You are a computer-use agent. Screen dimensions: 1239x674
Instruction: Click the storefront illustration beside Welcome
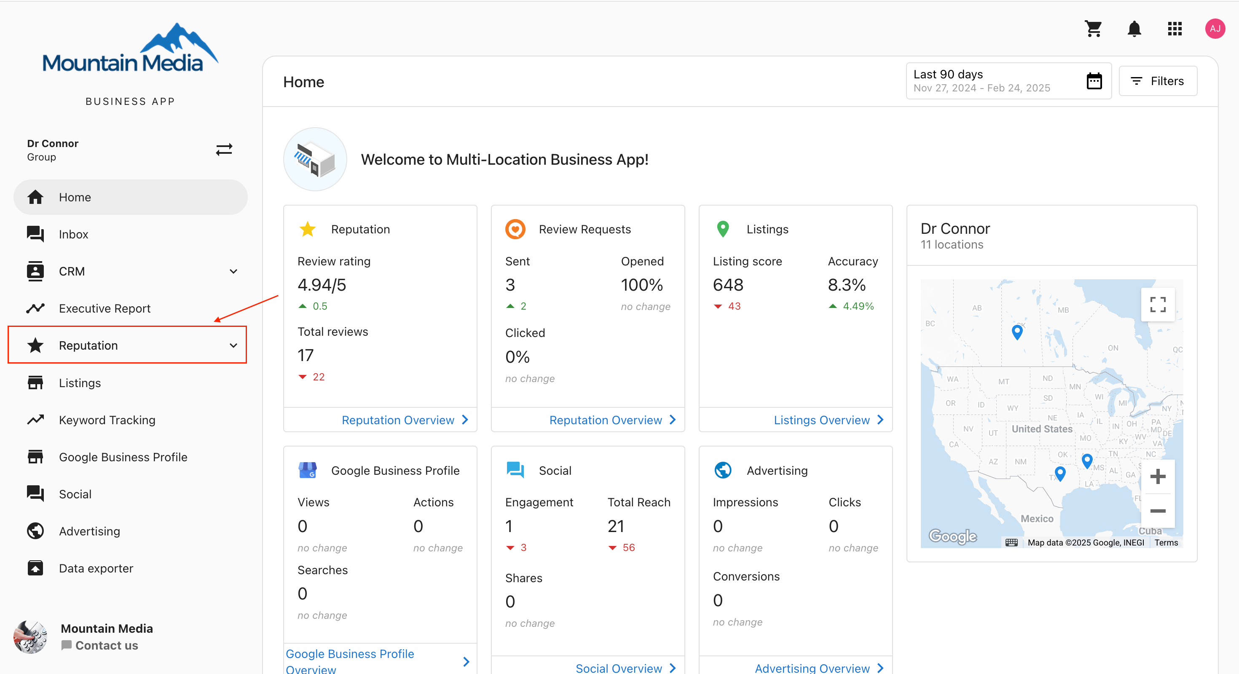(x=315, y=159)
